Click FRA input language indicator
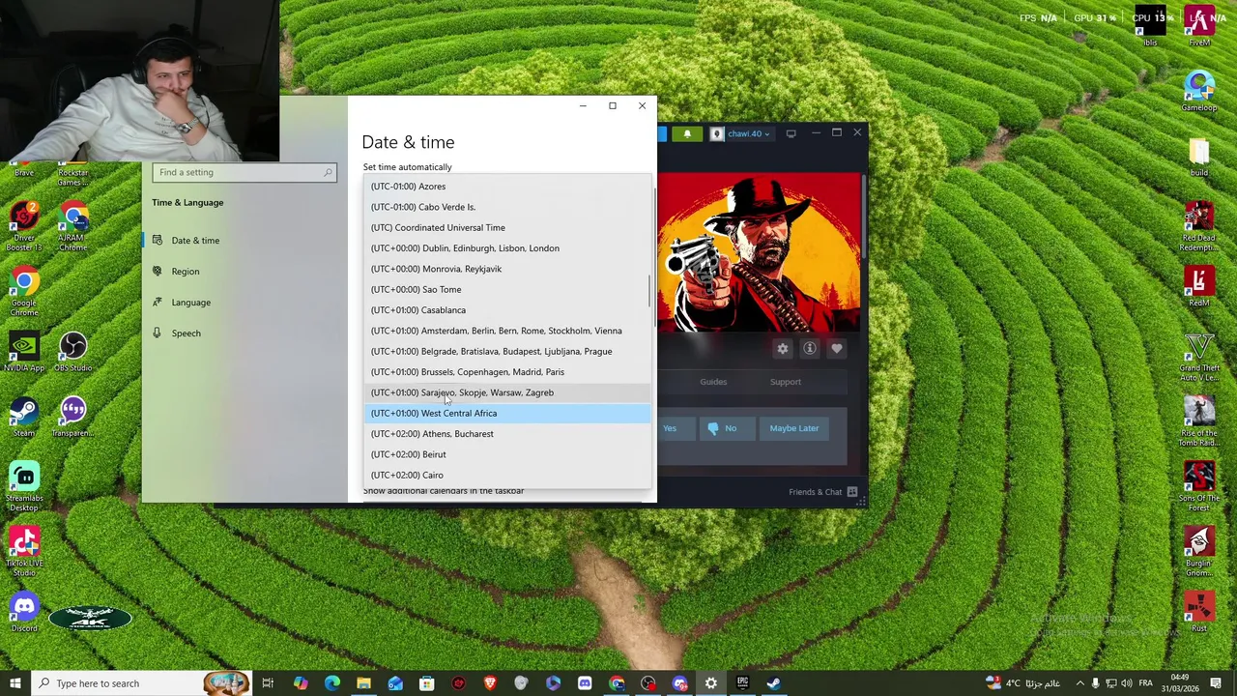The height and width of the screenshot is (696, 1237). tap(1145, 683)
